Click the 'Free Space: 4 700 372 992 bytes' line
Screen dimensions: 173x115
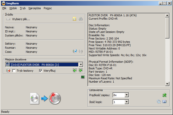(109, 42)
